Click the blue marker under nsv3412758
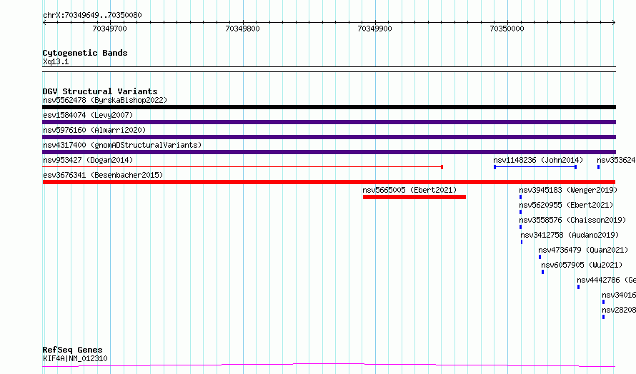This screenshot has width=636, height=374. [x=522, y=242]
